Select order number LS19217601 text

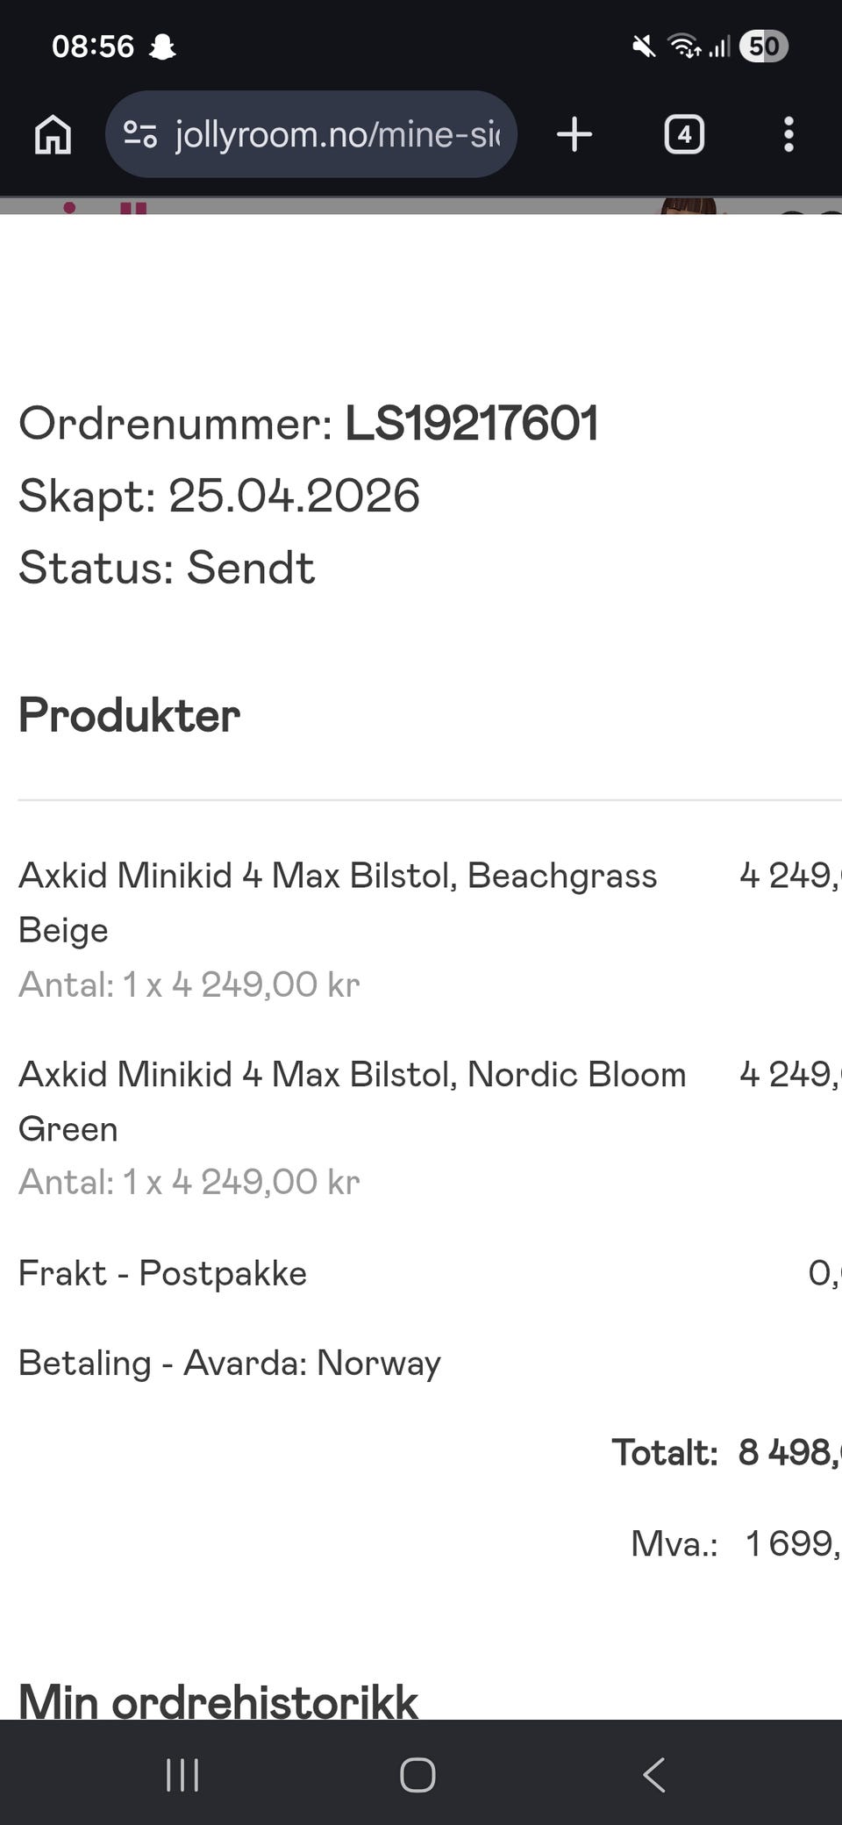point(472,424)
